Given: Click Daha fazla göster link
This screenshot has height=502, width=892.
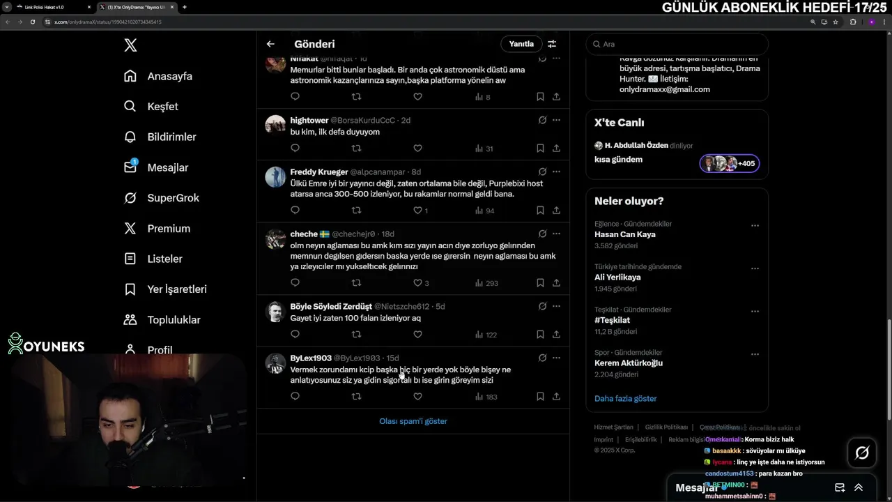Looking at the screenshot, I should point(626,398).
